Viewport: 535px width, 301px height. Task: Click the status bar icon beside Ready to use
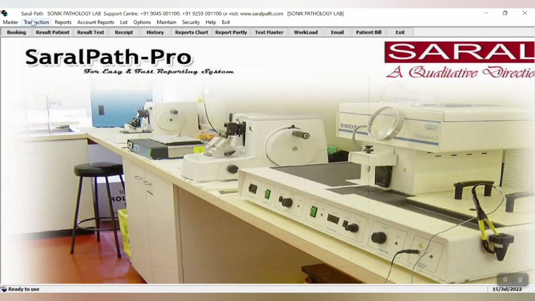coord(4,289)
